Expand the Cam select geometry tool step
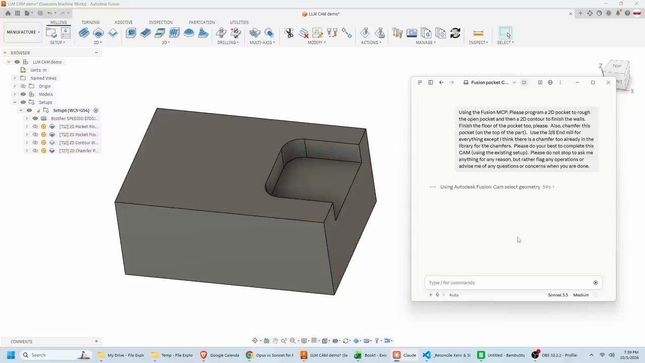Viewport: 645px width, 363px height. coord(497,187)
